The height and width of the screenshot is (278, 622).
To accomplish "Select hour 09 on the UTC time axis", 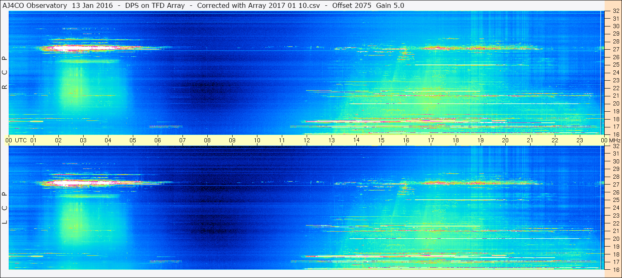I will (x=232, y=140).
